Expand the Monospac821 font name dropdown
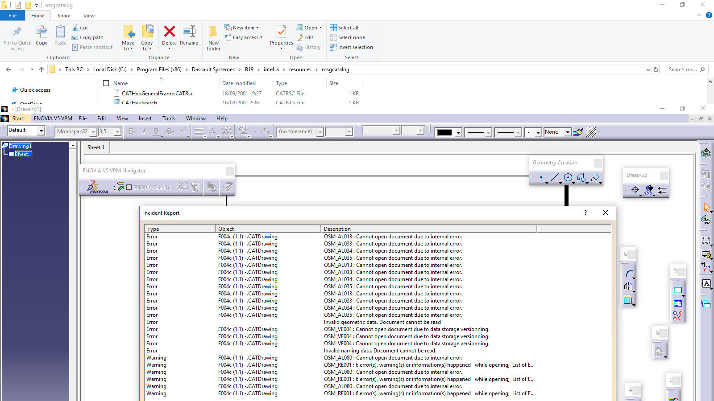The height and width of the screenshot is (401, 714). tap(93, 132)
